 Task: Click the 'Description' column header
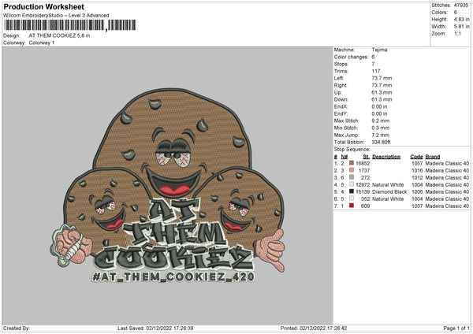(386, 157)
